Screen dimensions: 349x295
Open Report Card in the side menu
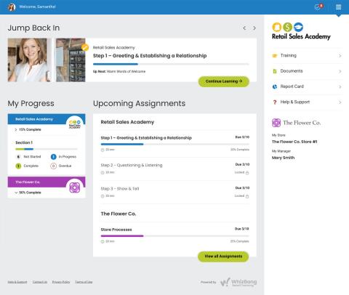(x=307, y=86)
